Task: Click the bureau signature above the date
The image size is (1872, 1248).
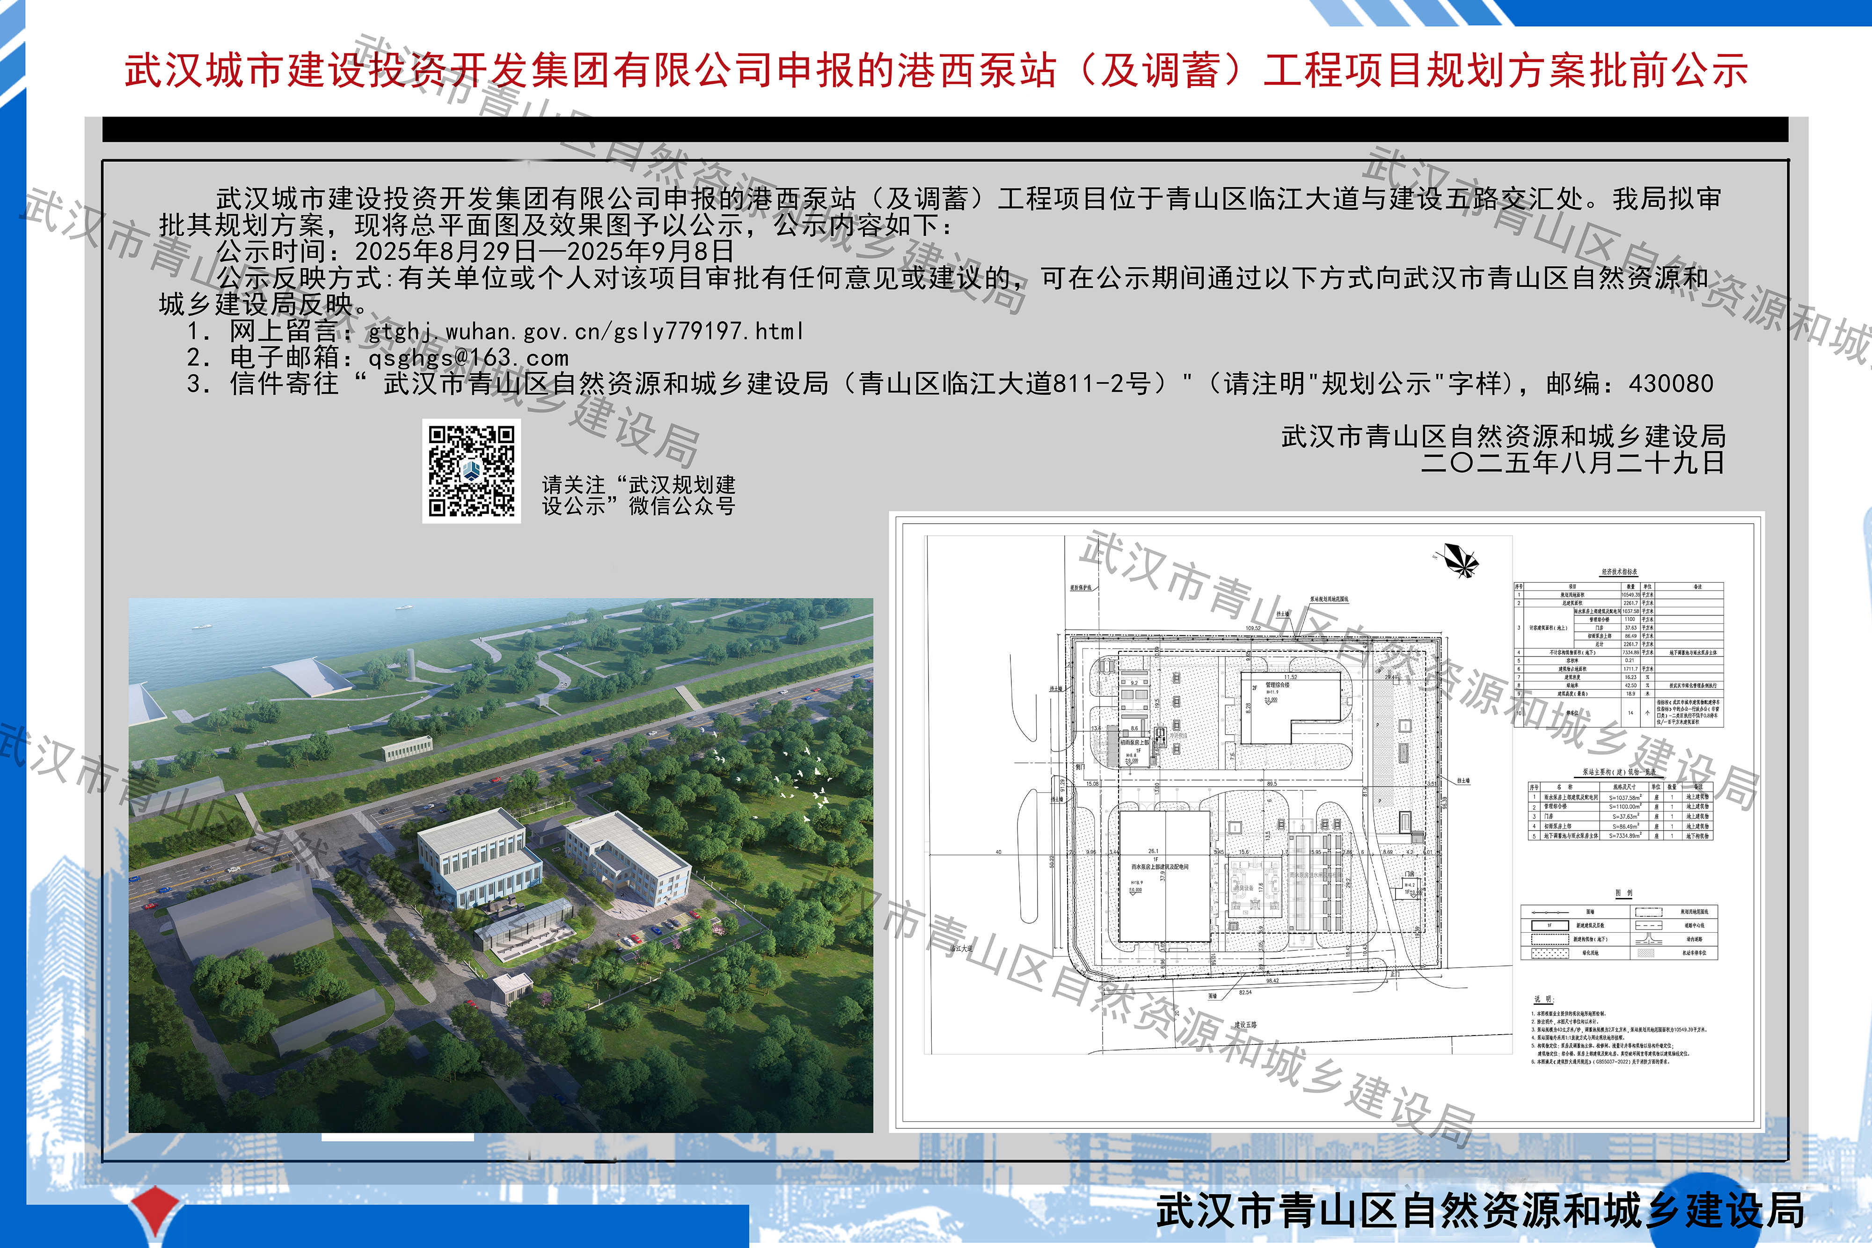Action: tap(1504, 436)
